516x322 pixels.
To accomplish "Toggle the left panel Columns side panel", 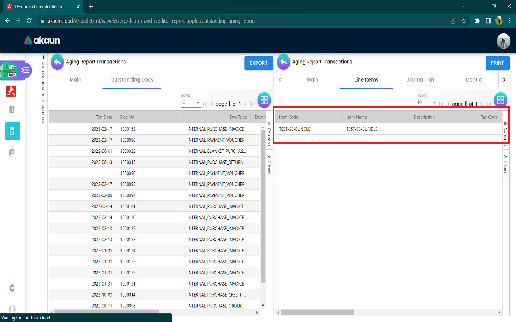I will pos(269,134).
